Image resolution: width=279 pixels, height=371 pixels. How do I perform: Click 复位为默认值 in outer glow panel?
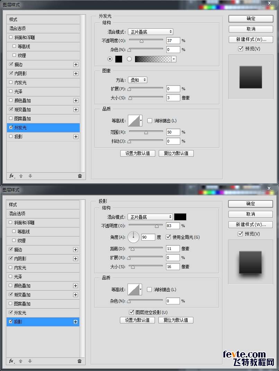(176, 153)
